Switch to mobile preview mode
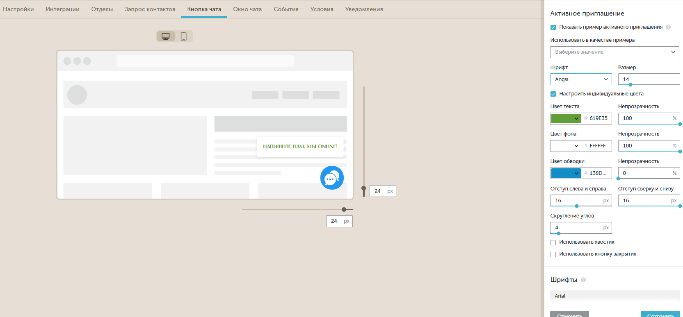This screenshot has height=317, width=683. point(184,36)
